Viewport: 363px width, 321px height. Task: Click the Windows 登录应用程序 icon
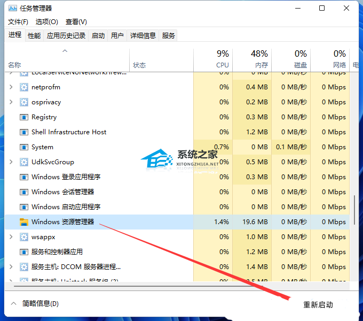[24, 177]
